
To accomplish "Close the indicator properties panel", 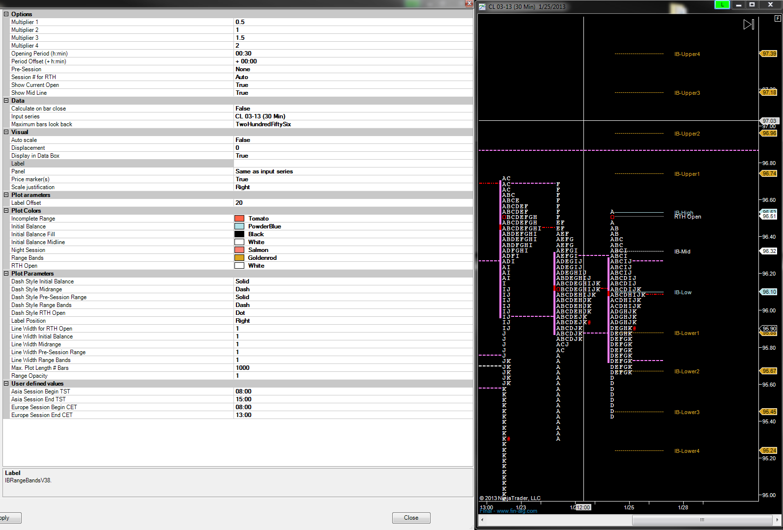I will pos(469,3).
